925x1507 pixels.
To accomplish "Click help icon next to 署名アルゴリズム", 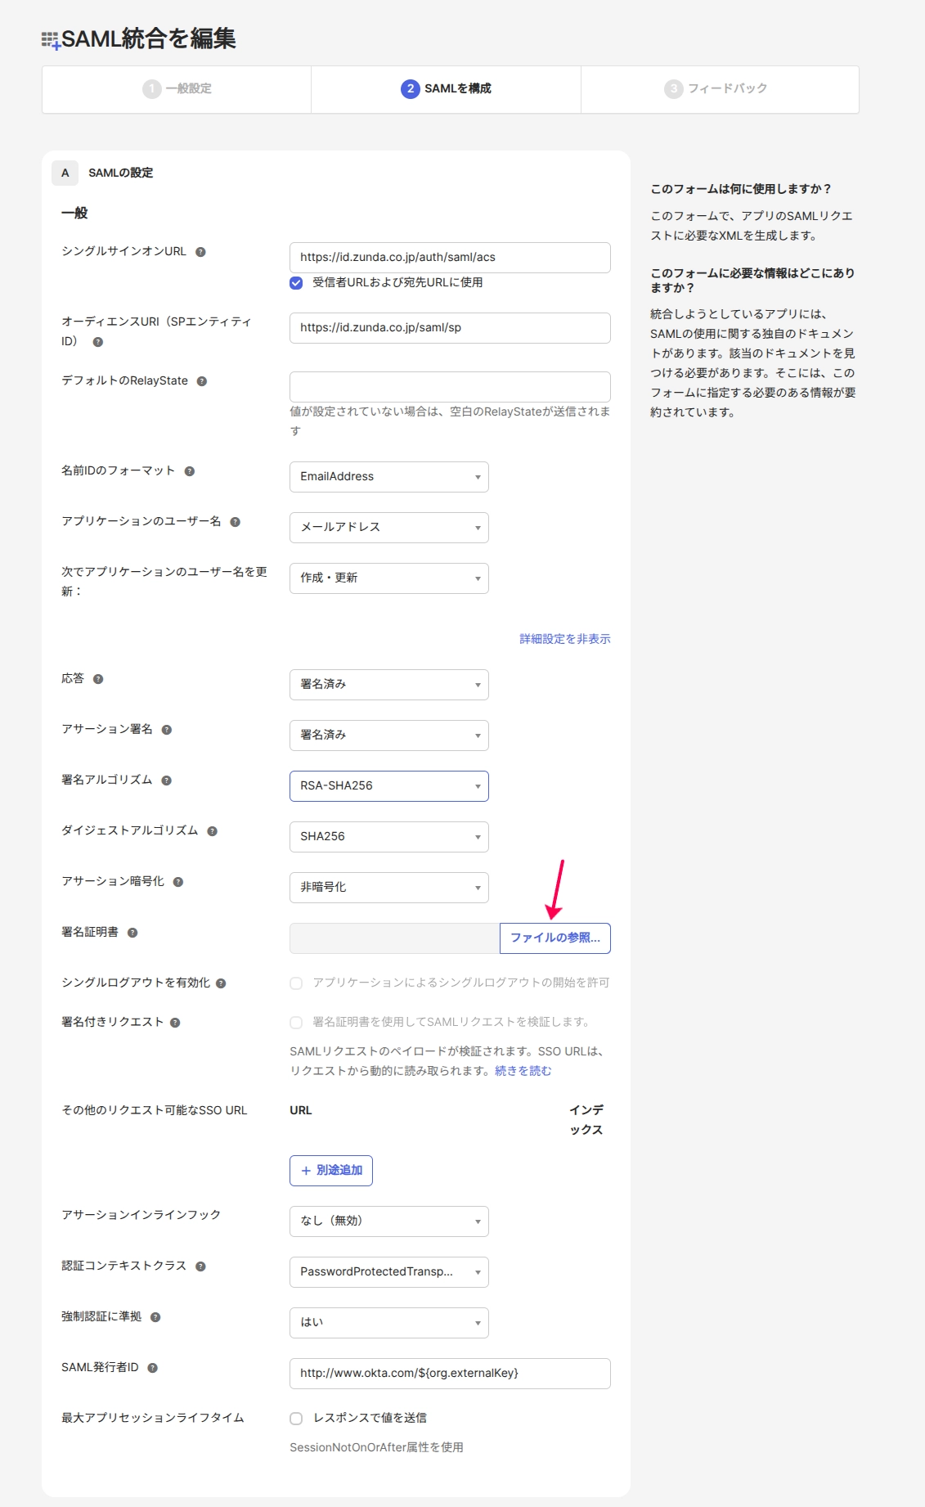I will 167,780.
